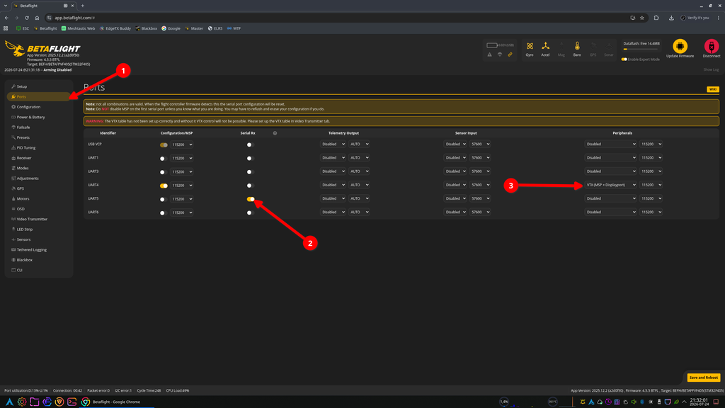Click the OSD sidebar icon
Image resolution: width=725 pixels, height=408 pixels.
tap(13, 209)
